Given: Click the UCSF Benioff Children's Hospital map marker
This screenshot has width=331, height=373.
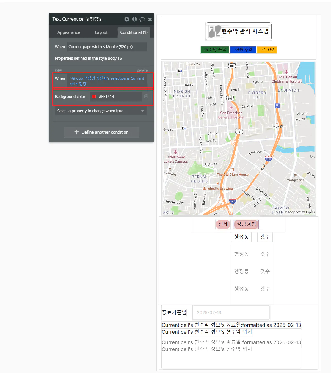Looking at the screenshot, I should click(x=287, y=72).
